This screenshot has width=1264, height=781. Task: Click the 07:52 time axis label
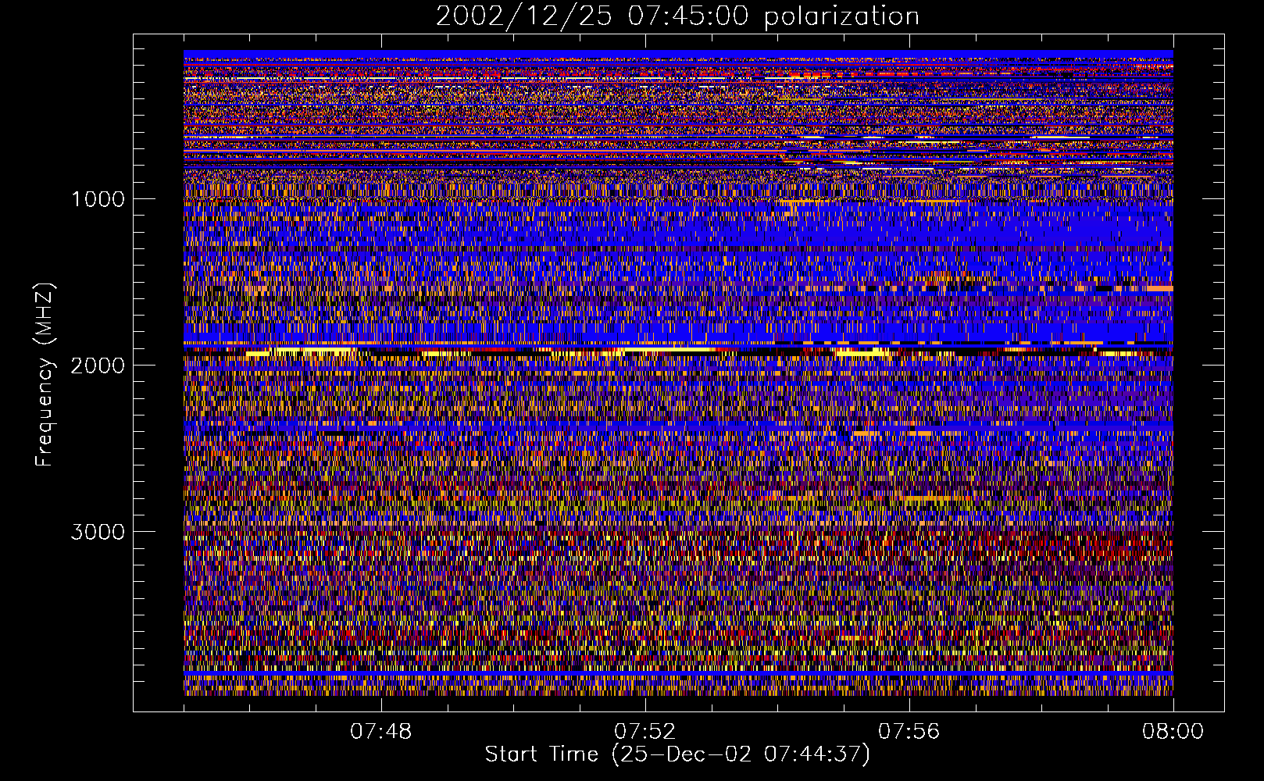[644, 732]
